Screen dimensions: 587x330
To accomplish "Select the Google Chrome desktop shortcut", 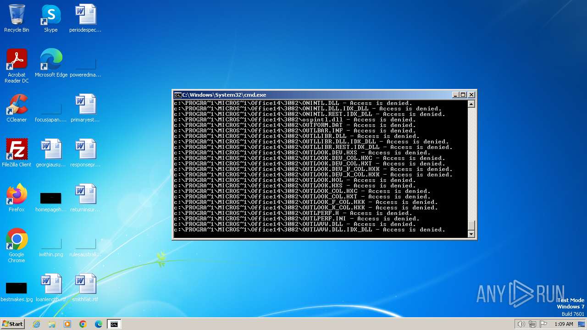I will pos(17,246).
